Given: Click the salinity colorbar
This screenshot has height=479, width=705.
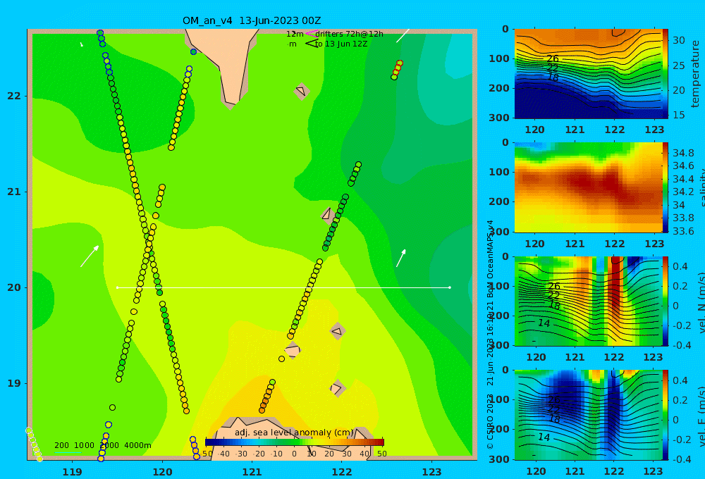Looking at the screenshot, I should click(665, 187).
